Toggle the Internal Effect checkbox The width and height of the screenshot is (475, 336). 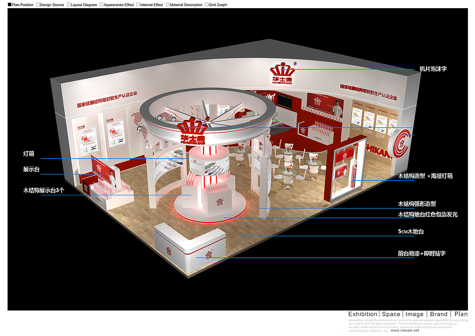point(138,5)
